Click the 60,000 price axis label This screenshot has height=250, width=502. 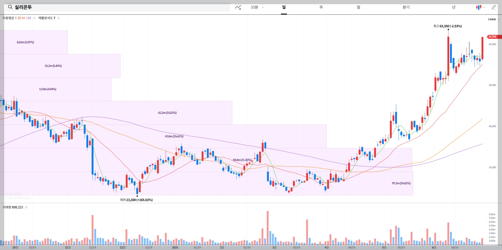[492, 44]
